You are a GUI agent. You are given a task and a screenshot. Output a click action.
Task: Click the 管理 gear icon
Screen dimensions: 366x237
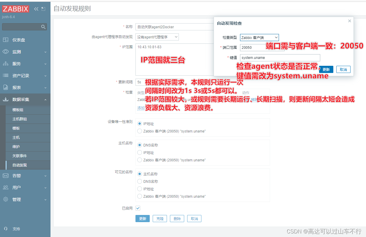coord(6,199)
